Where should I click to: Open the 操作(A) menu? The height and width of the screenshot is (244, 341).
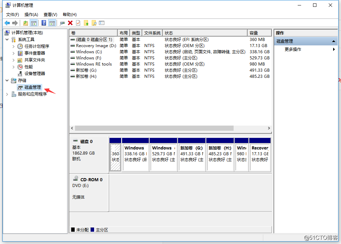(x=31, y=15)
